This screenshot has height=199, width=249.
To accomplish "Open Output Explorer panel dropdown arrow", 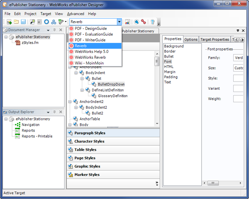I will tap(48, 112).
